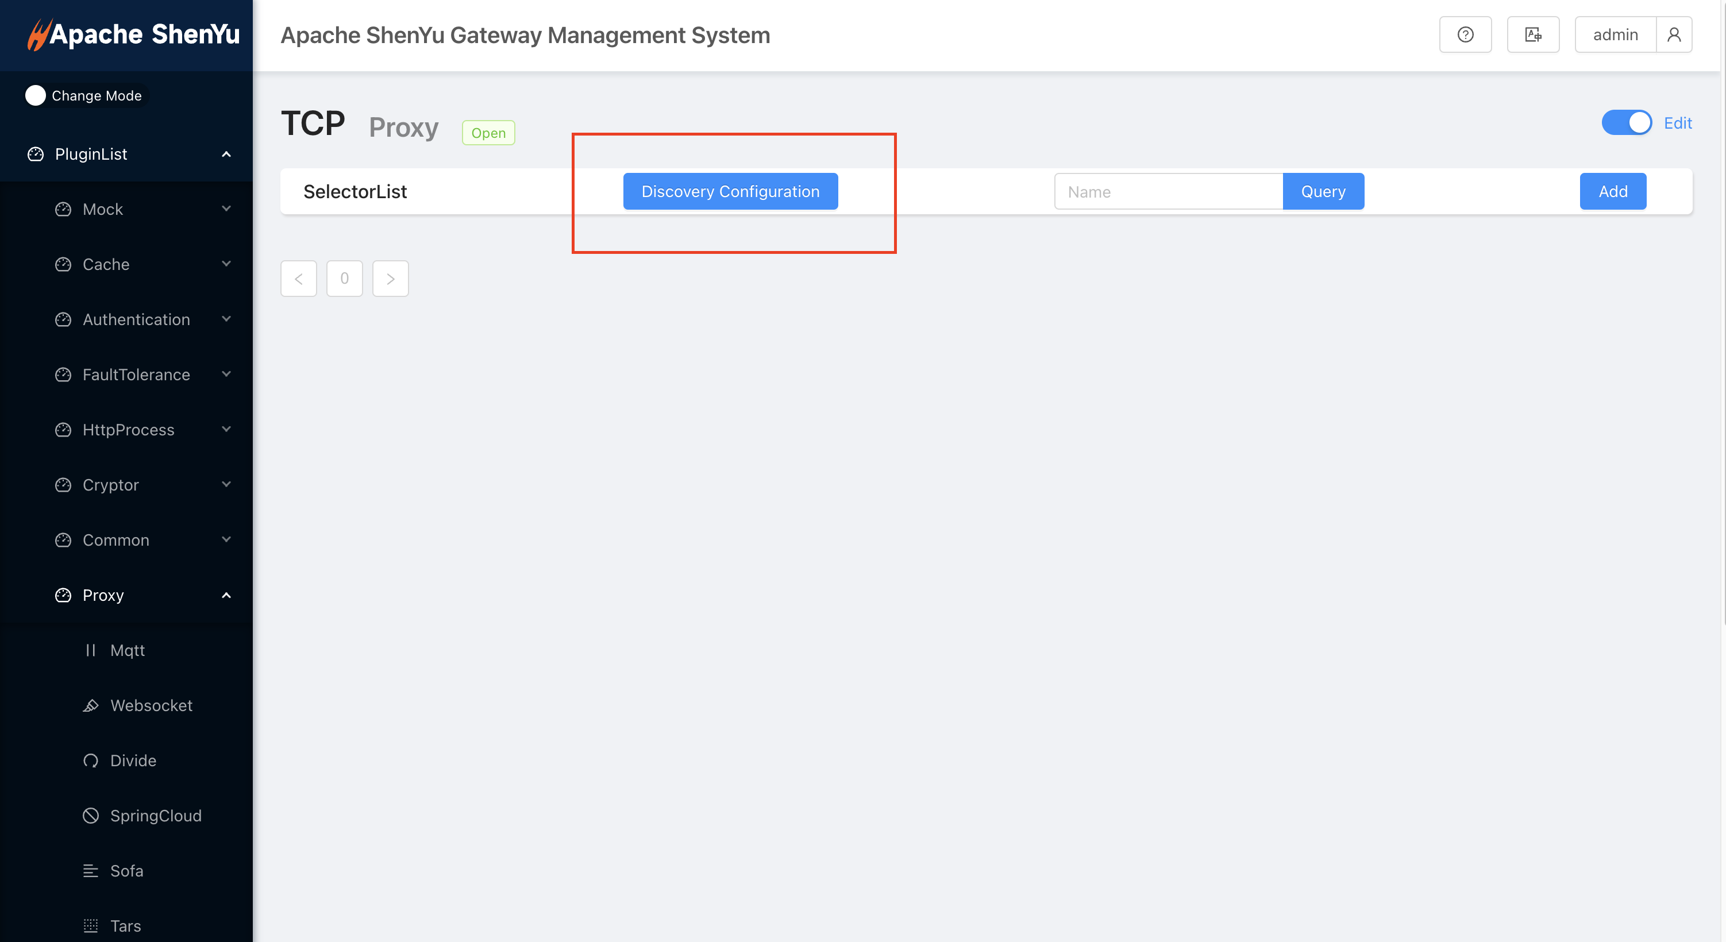Click the Discovery Configuration button
This screenshot has height=942, width=1726.
click(730, 192)
